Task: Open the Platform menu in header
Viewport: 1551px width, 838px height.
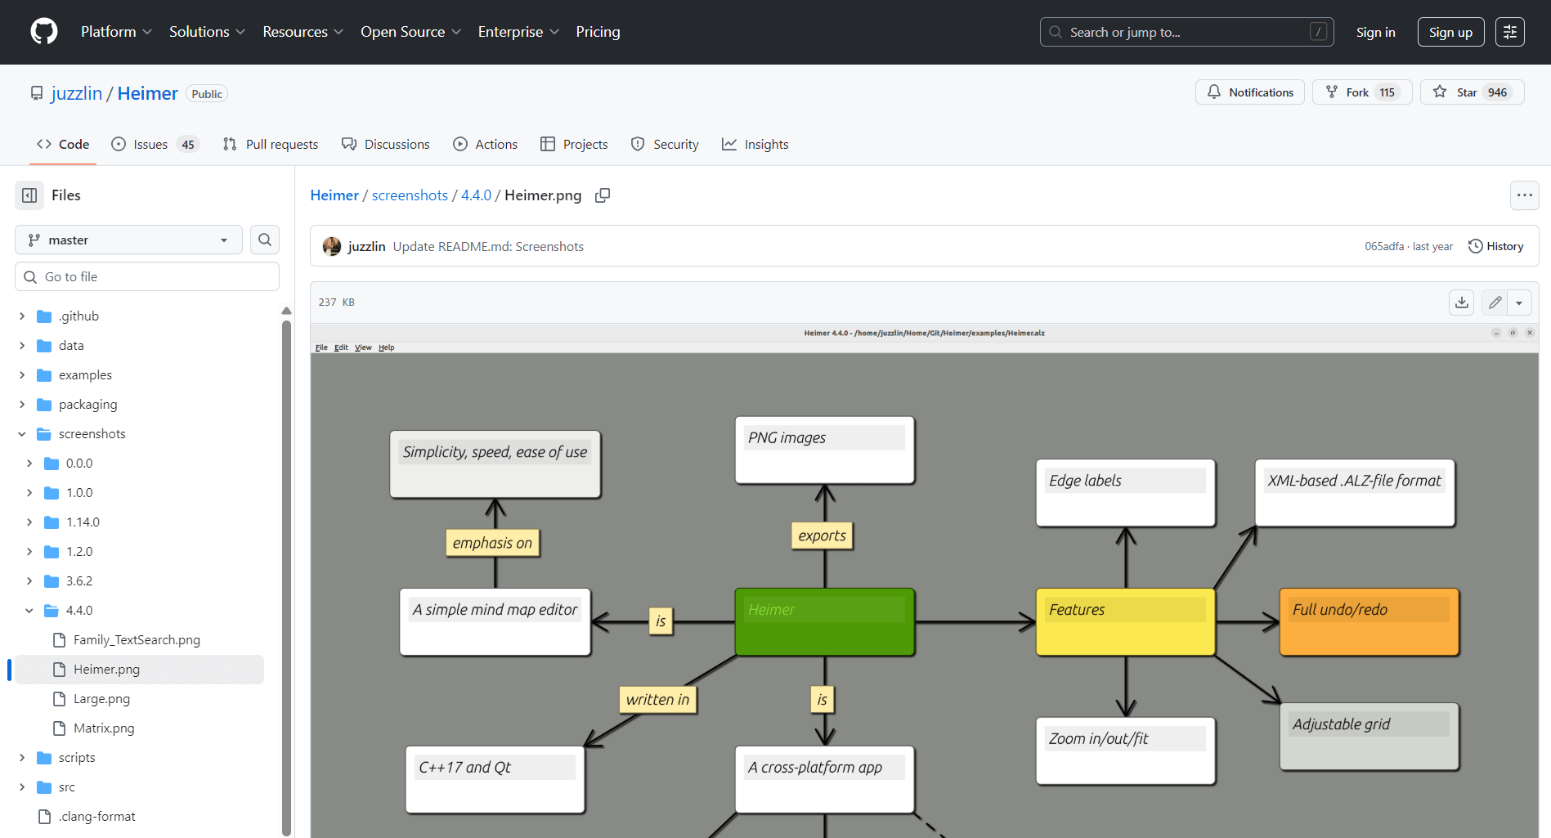Action: pyautogui.click(x=115, y=32)
